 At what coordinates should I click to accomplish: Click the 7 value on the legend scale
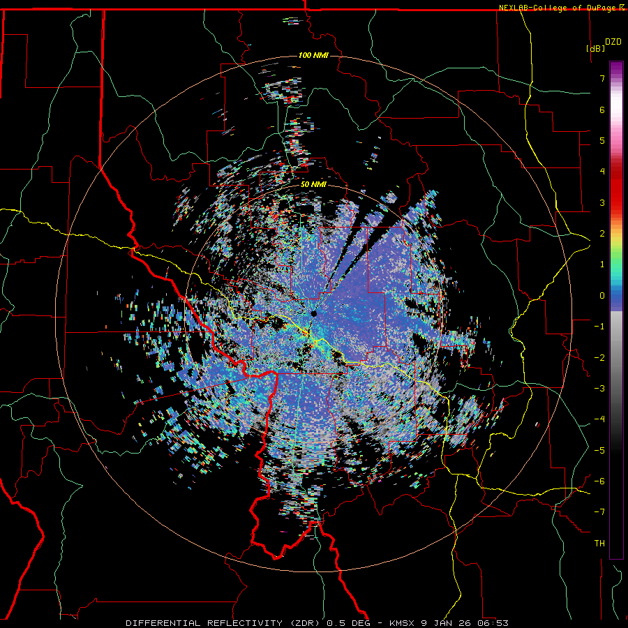(602, 78)
